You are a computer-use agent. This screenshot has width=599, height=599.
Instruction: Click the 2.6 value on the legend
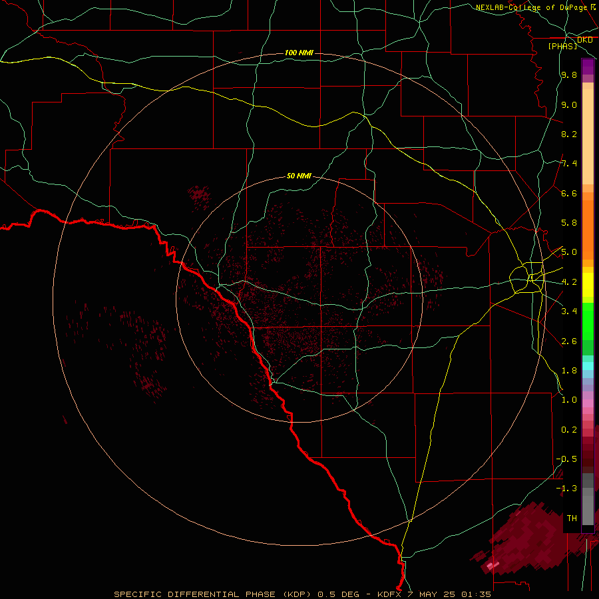[x=569, y=341]
